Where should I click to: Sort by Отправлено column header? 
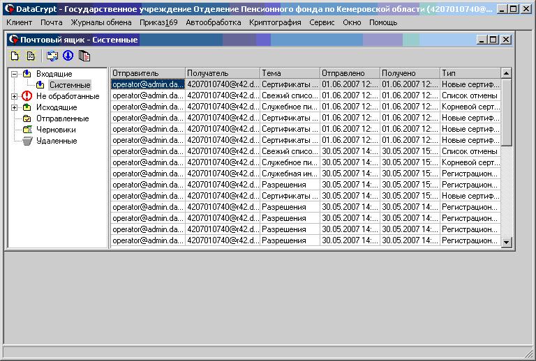tap(350, 73)
